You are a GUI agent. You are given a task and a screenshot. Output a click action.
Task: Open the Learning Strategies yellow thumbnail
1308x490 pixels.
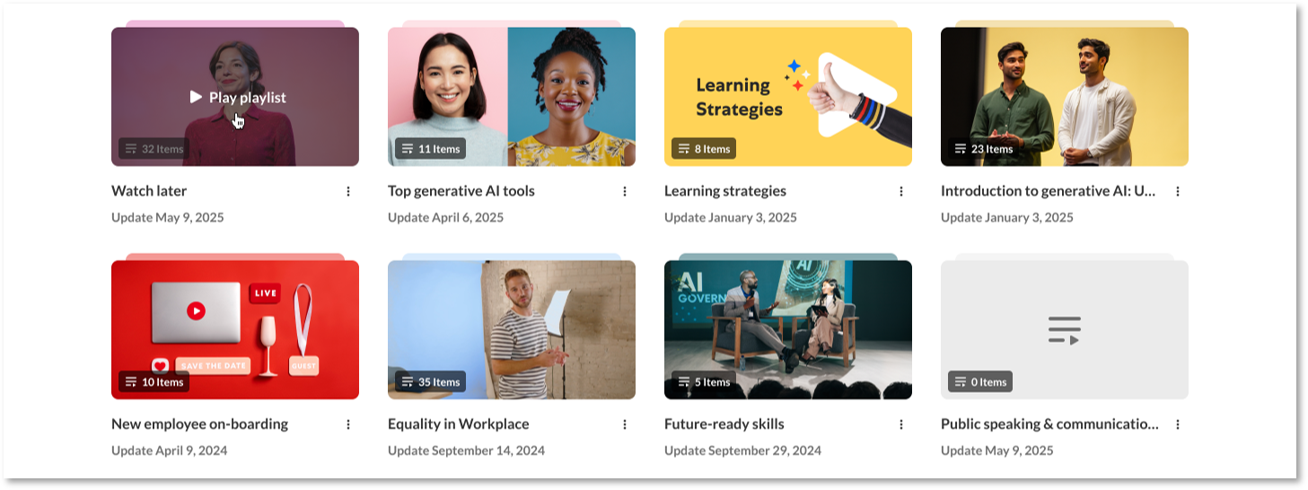point(788,97)
